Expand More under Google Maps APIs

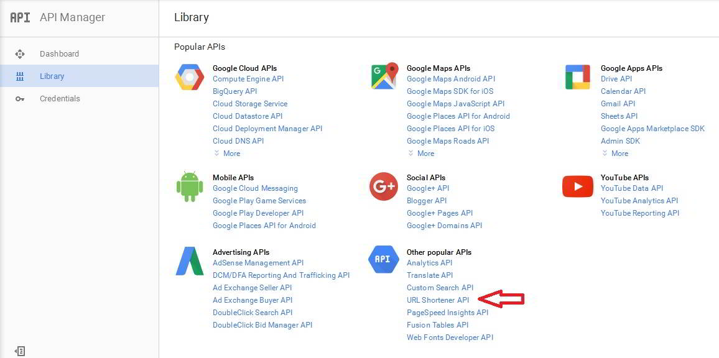coord(421,154)
